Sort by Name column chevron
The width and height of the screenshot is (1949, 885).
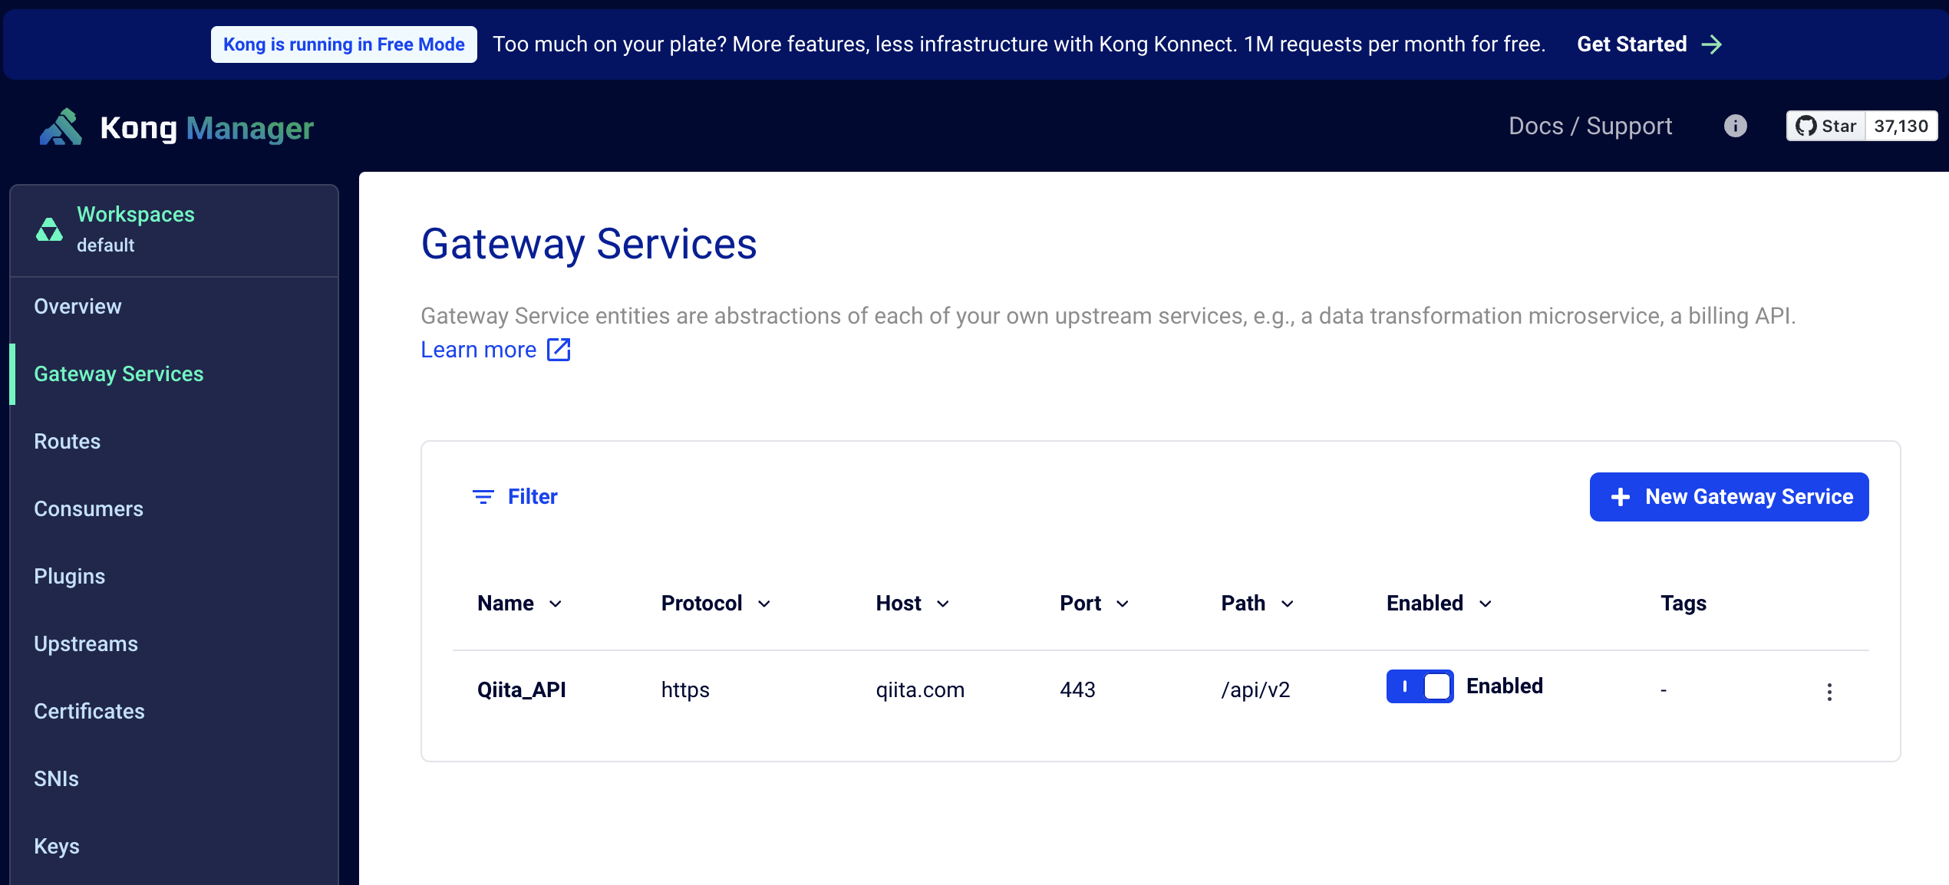(556, 604)
